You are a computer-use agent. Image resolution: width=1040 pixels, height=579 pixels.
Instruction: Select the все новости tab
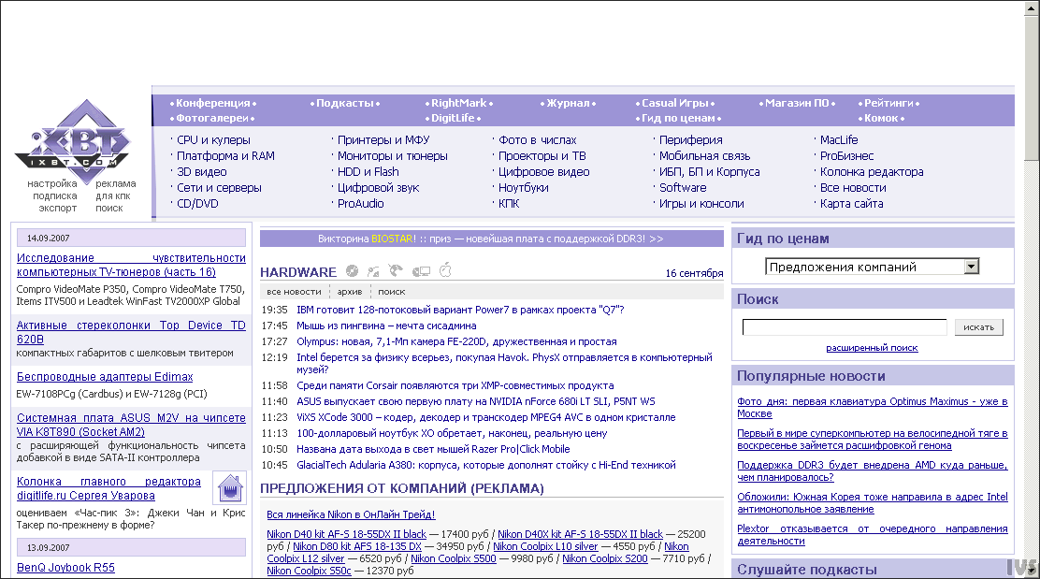click(x=294, y=292)
